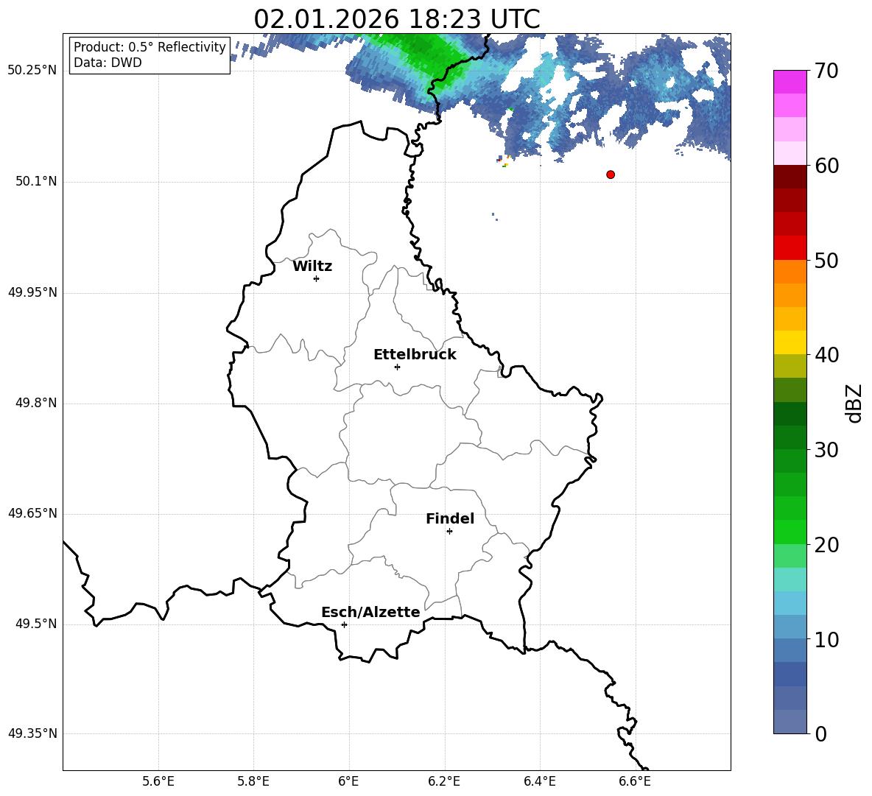This screenshot has height=796, width=872.
Task: Click the 40 tick on the colorbar
Action: tap(826, 355)
